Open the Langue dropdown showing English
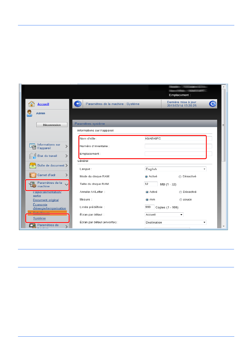Screen dimensions: 252x357 [175, 169]
